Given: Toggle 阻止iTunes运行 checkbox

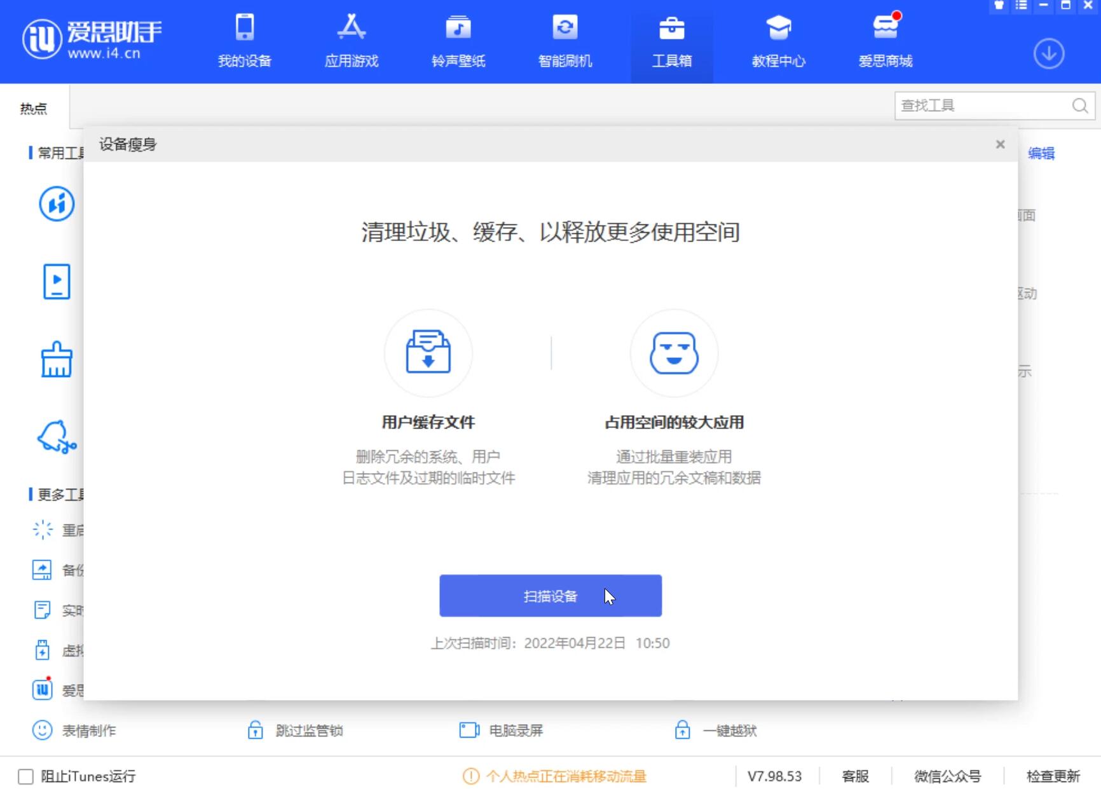Looking at the screenshot, I should [25, 776].
